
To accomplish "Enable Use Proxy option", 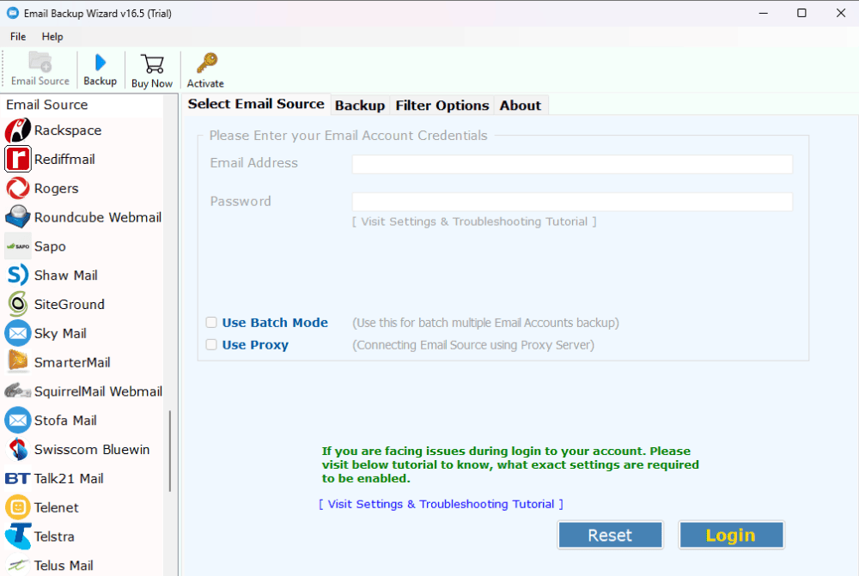I will 211,344.
